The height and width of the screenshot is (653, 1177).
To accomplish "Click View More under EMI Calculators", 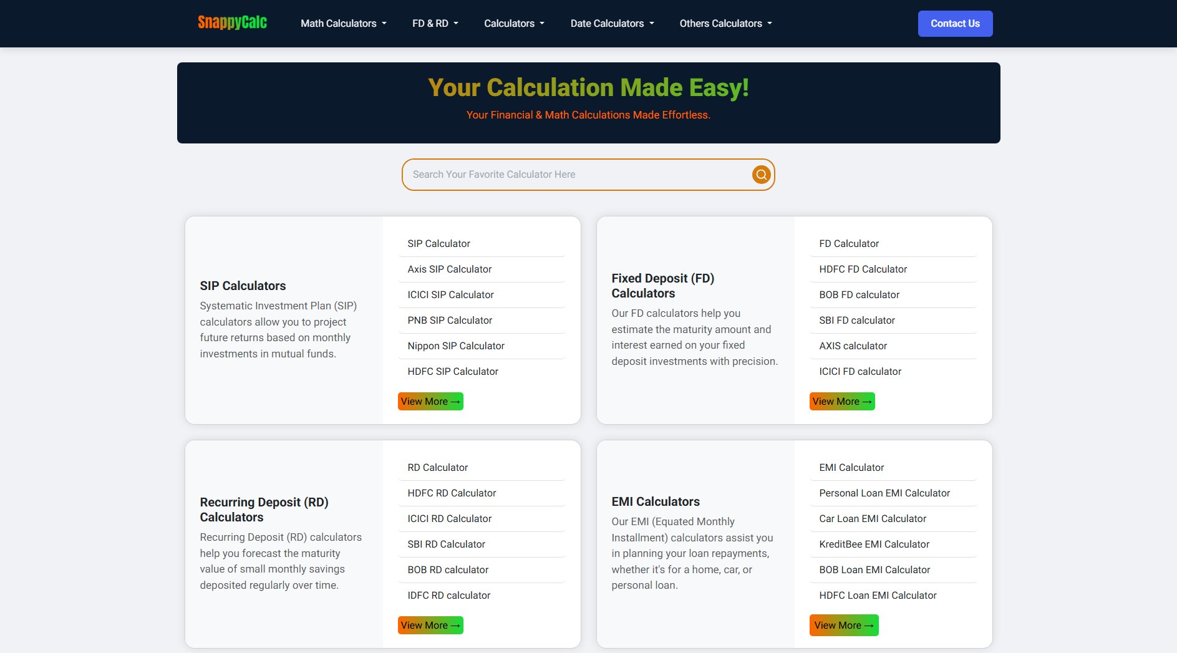I will click(843, 626).
